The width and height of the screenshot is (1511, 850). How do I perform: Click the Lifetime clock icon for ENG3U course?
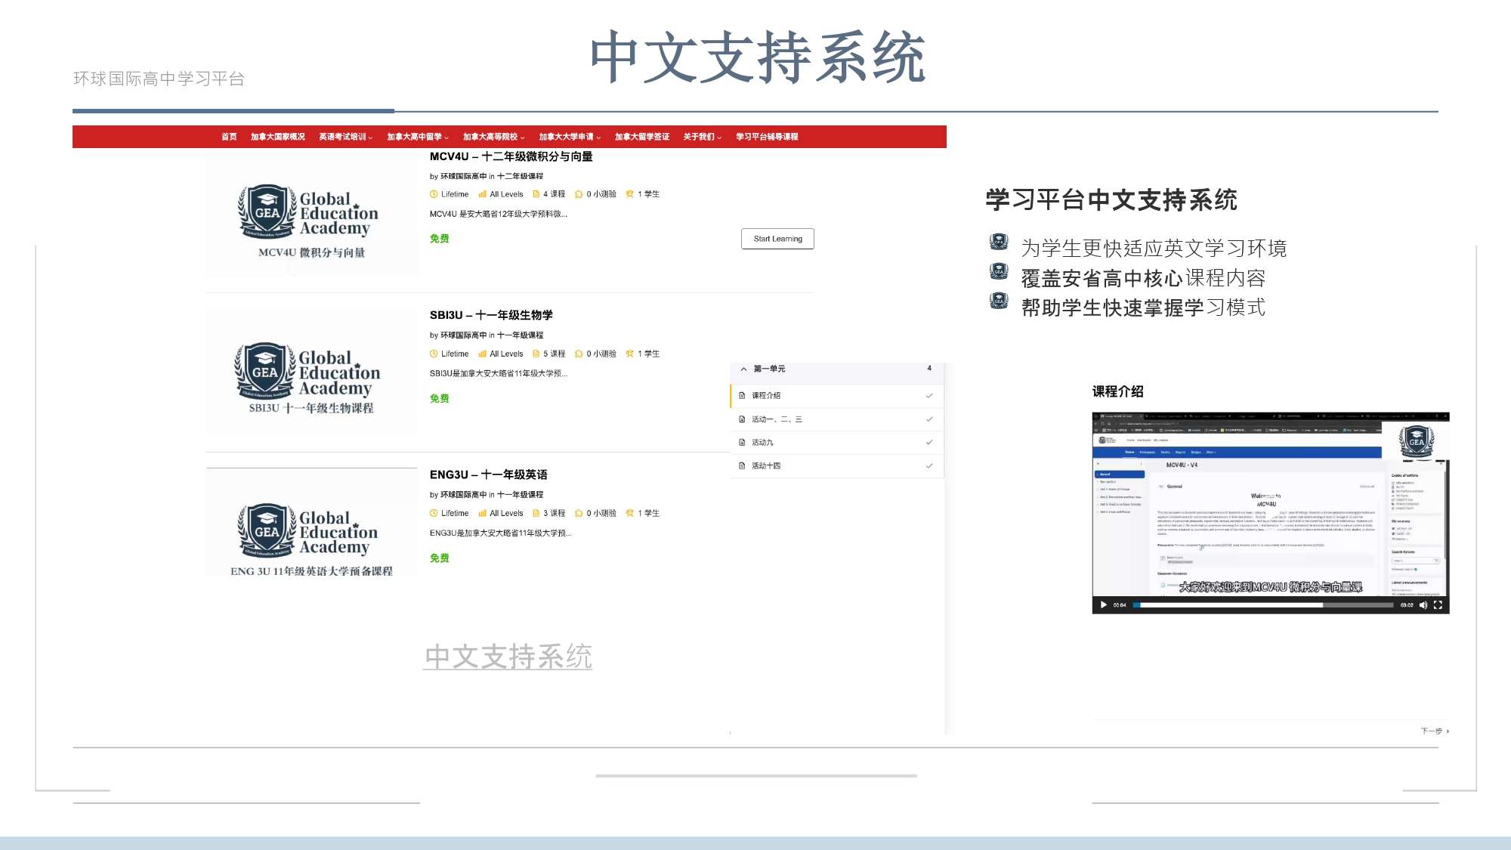434,513
